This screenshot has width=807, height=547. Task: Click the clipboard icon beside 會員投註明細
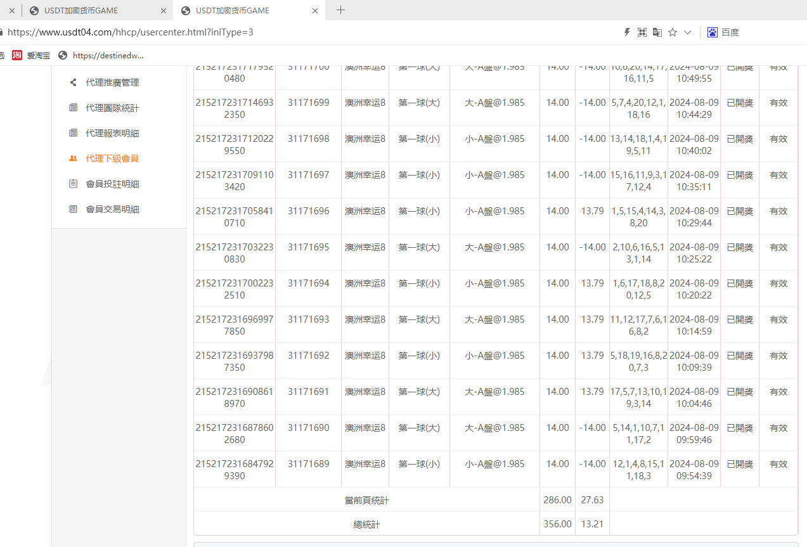74,184
